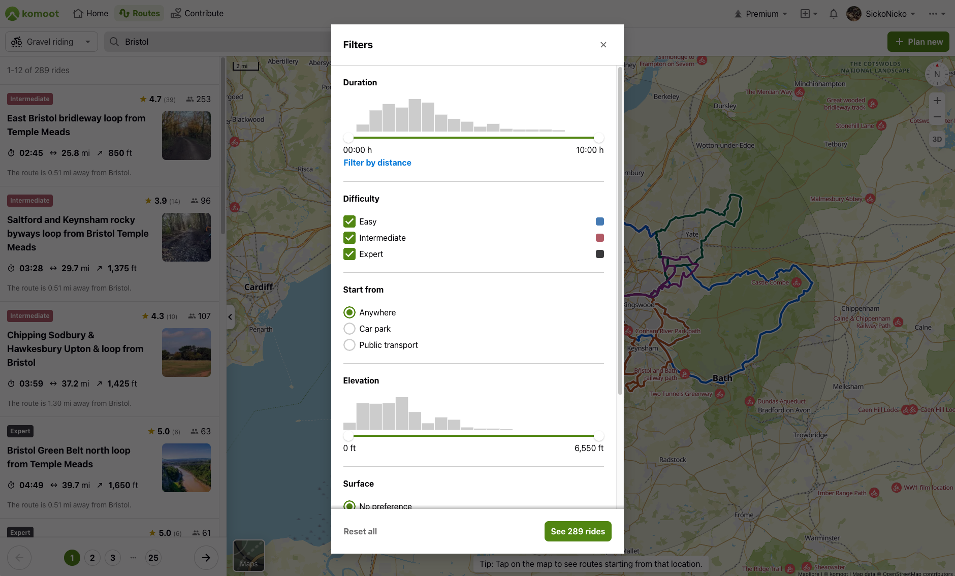Image resolution: width=955 pixels, height=576 pixels.
Task: Go to next results page arrow
Action: [206, 558]
